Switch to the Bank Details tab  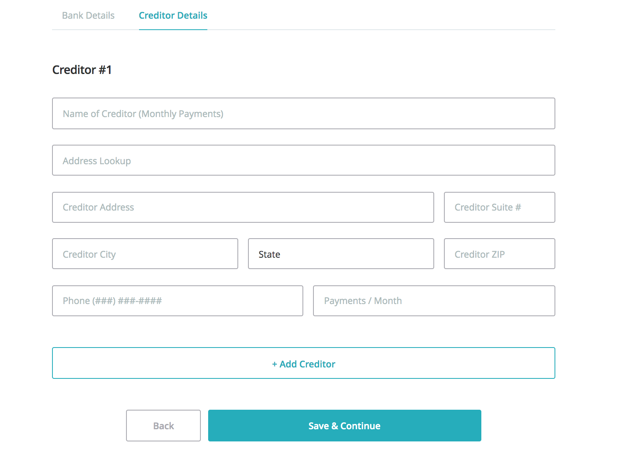point(88,15)
